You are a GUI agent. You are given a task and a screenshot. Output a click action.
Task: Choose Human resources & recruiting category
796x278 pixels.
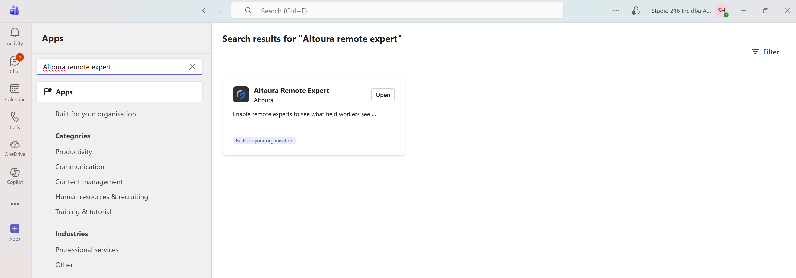[102, 197]
